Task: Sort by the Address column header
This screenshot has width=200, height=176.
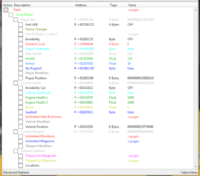Action: pyautogui.click(x=92, y=5)
